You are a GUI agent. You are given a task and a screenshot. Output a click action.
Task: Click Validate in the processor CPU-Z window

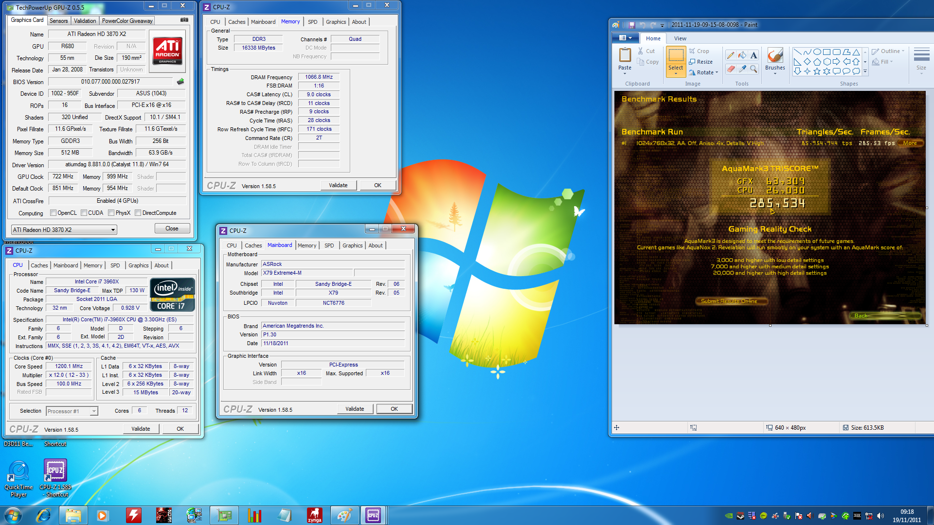point(141,429)
